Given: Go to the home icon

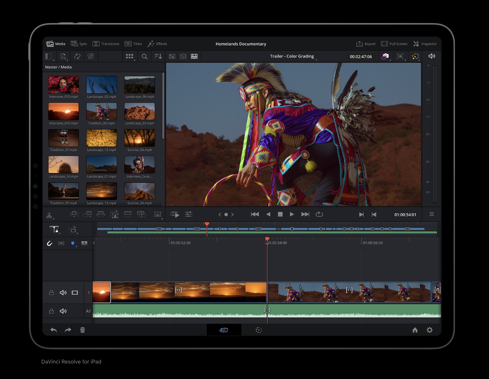Looking at the screenshot, I should click(x=415, y=330).
